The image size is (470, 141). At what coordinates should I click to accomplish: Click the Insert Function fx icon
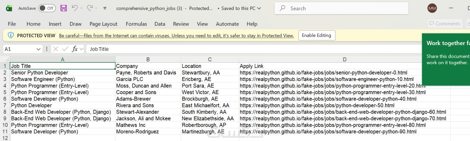coord(75,49)
